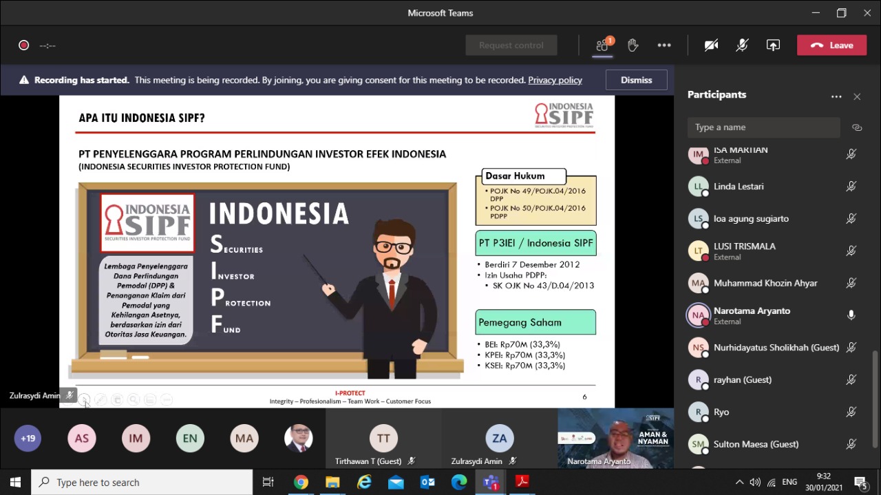Select Narotama Aryanto video thumbnail
The height and width of the screenshot is (495, 881).
click(x=615, y=439)
